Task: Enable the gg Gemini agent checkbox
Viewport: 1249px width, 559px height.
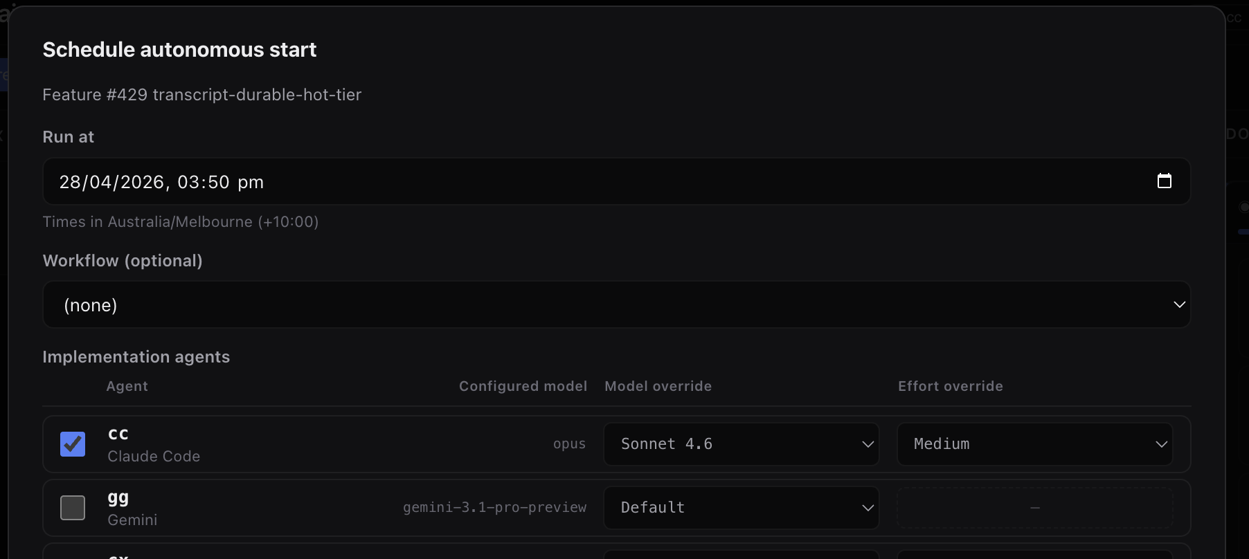Action: 73,508
